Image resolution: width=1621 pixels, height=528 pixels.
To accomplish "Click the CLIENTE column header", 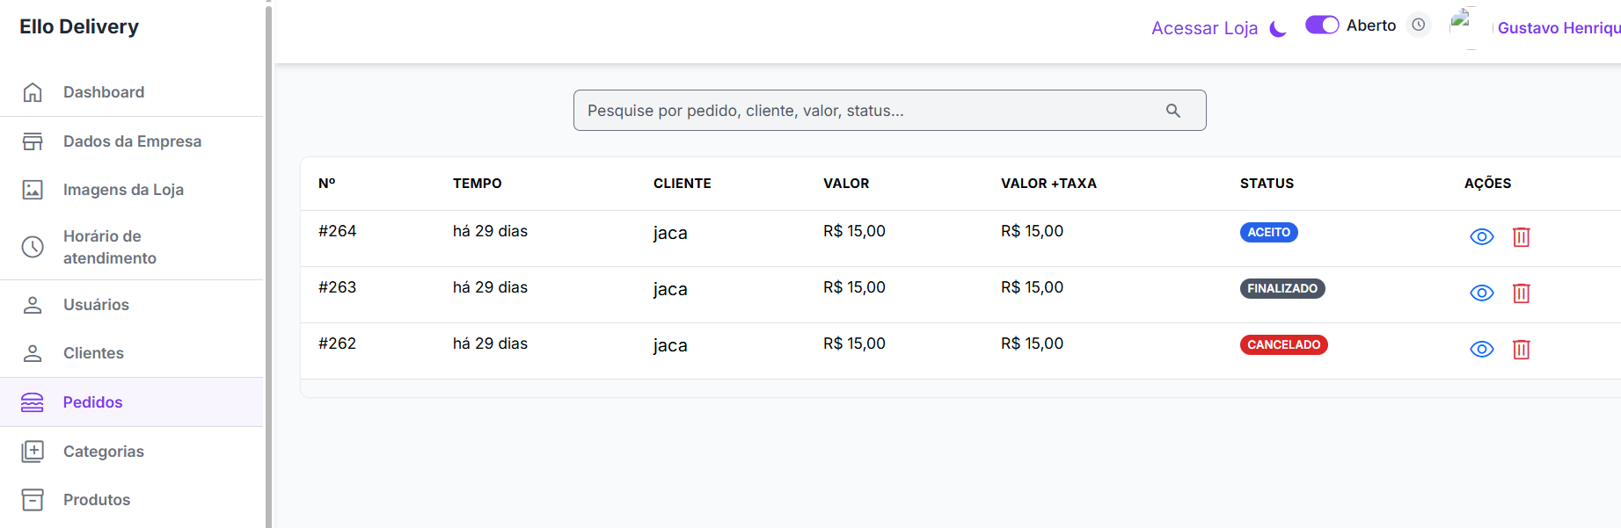I will click(x=683, y=184).
